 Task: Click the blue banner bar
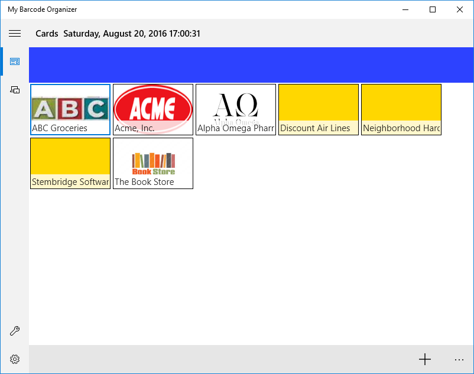(251, 65)
